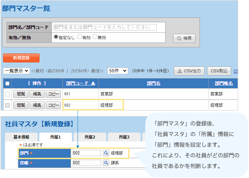Image resolution: width=249 pixels, height=178 pixels.
Task: Switch to the 基本情報 tab
Action: point(21,137)
